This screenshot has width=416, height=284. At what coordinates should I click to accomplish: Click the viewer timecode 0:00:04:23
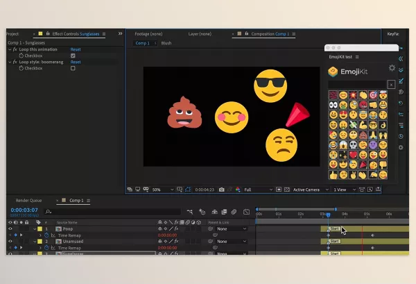pos(205,190)
